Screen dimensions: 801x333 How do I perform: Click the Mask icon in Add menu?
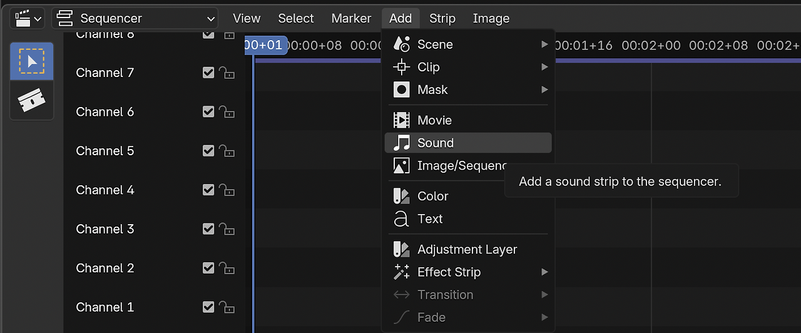[x=401, y=90]
